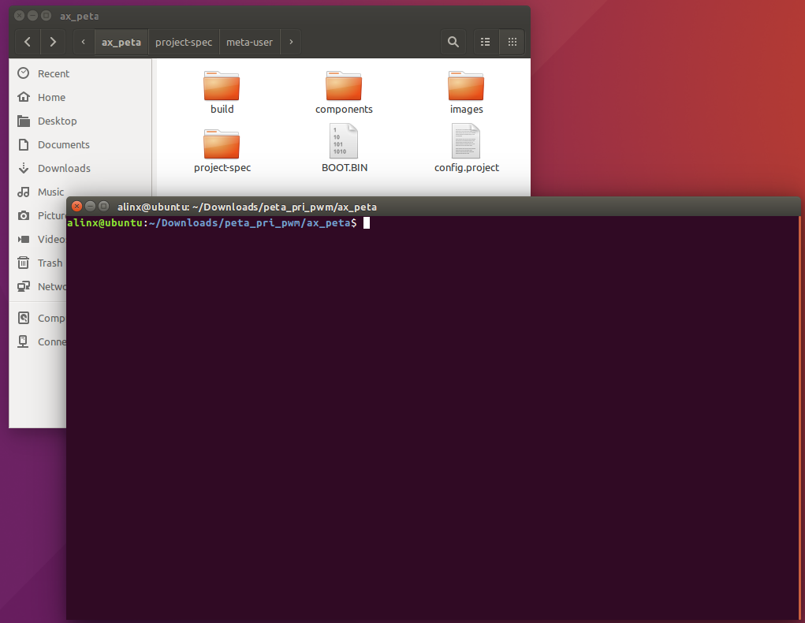
Task: Select the project-spec folder icon
Action: point(222,145)
